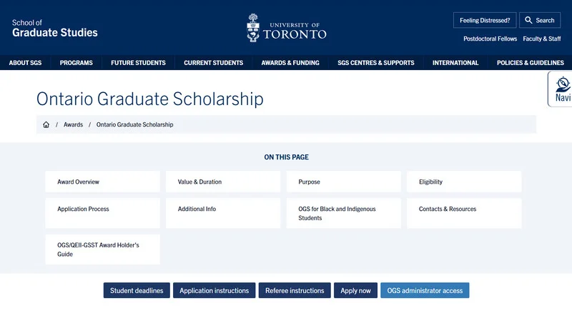Open the About SGS menu
572x316 pixels.
25,63
